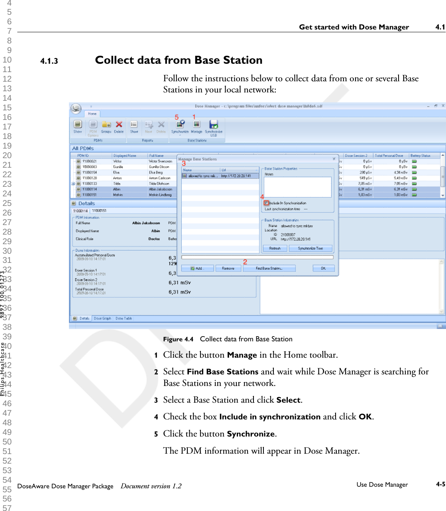Click the Synchronize Time button

(x=311, y=248)
